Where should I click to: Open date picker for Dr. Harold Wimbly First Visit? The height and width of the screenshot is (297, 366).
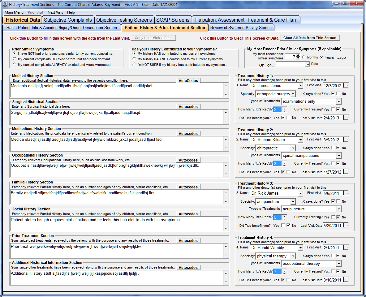[346, 247]
